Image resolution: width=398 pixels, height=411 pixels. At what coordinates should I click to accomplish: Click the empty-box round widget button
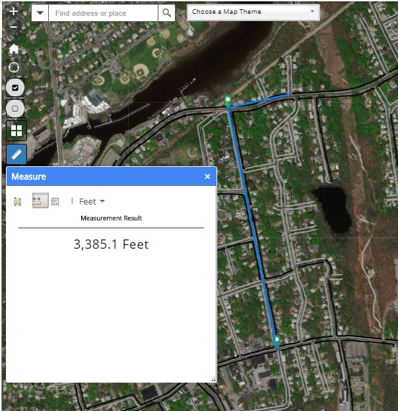[16, 109]
